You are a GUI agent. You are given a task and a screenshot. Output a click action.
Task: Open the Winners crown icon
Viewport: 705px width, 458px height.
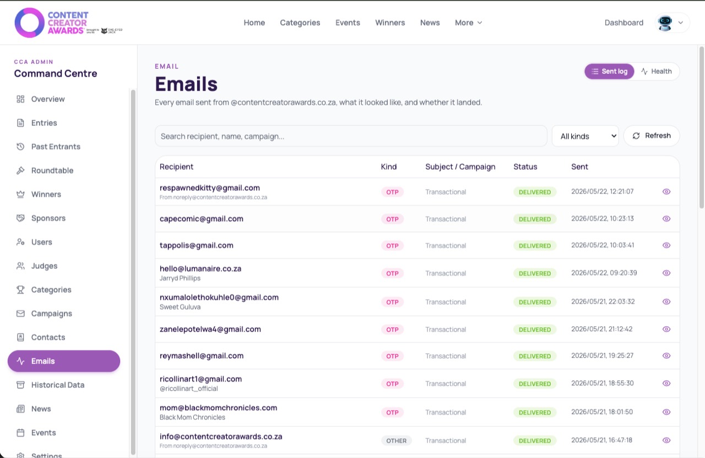click(x=20, y=194)
